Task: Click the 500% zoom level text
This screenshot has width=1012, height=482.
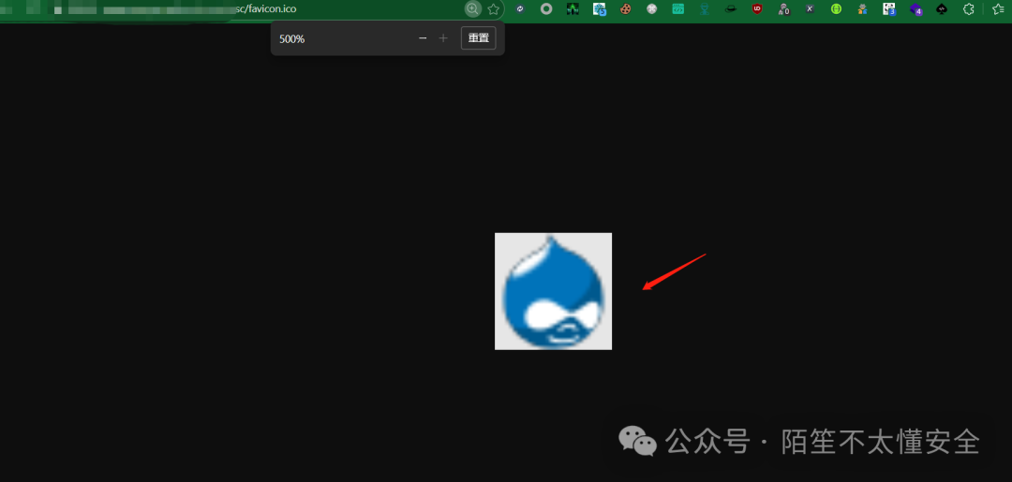Action: [x=291, y=38]
